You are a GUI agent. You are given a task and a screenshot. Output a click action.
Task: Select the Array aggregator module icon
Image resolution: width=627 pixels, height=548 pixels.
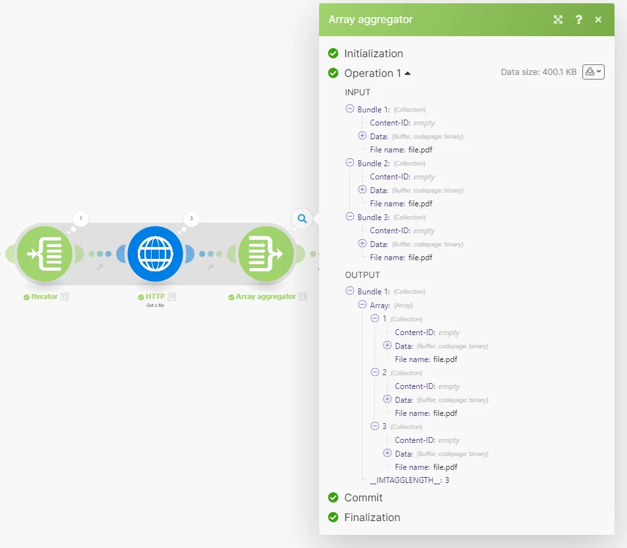(x=266, y=254)
